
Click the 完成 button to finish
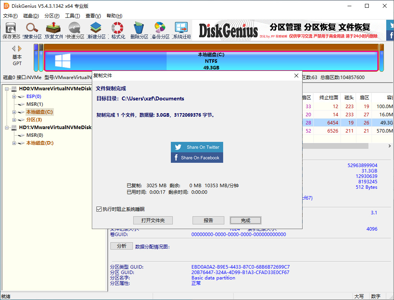click(246, 220)
